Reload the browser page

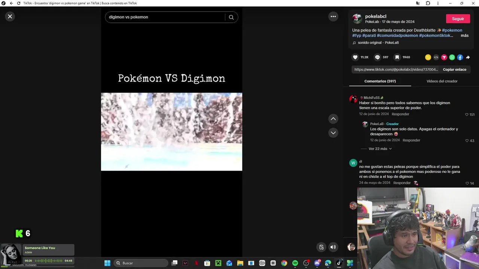(19, 3)
